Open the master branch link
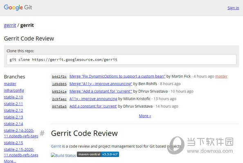 coord(10,84)
